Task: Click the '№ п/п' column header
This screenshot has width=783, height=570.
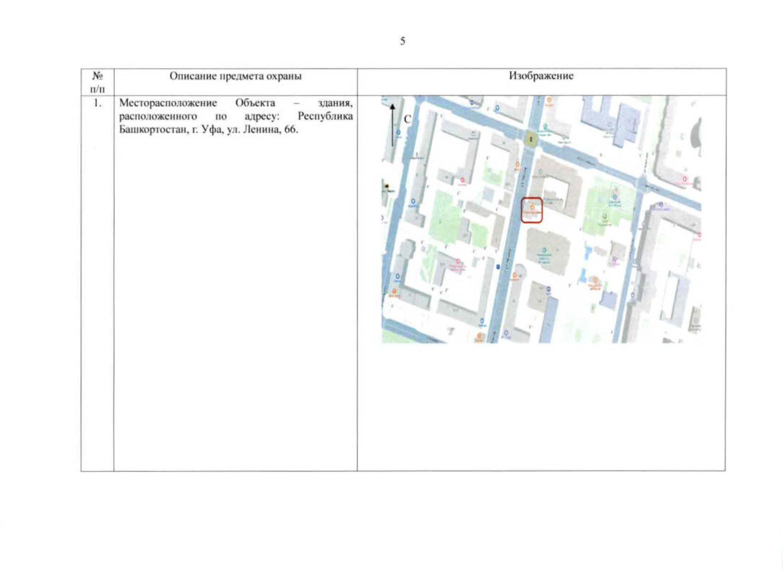Action: (97, 82)
